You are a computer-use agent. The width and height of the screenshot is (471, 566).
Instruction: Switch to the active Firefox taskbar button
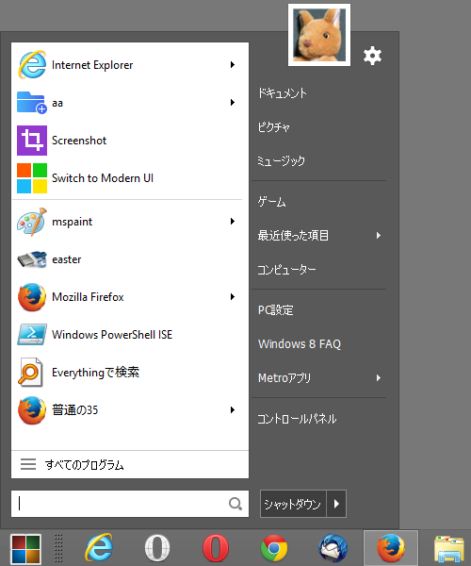[391, 548]
